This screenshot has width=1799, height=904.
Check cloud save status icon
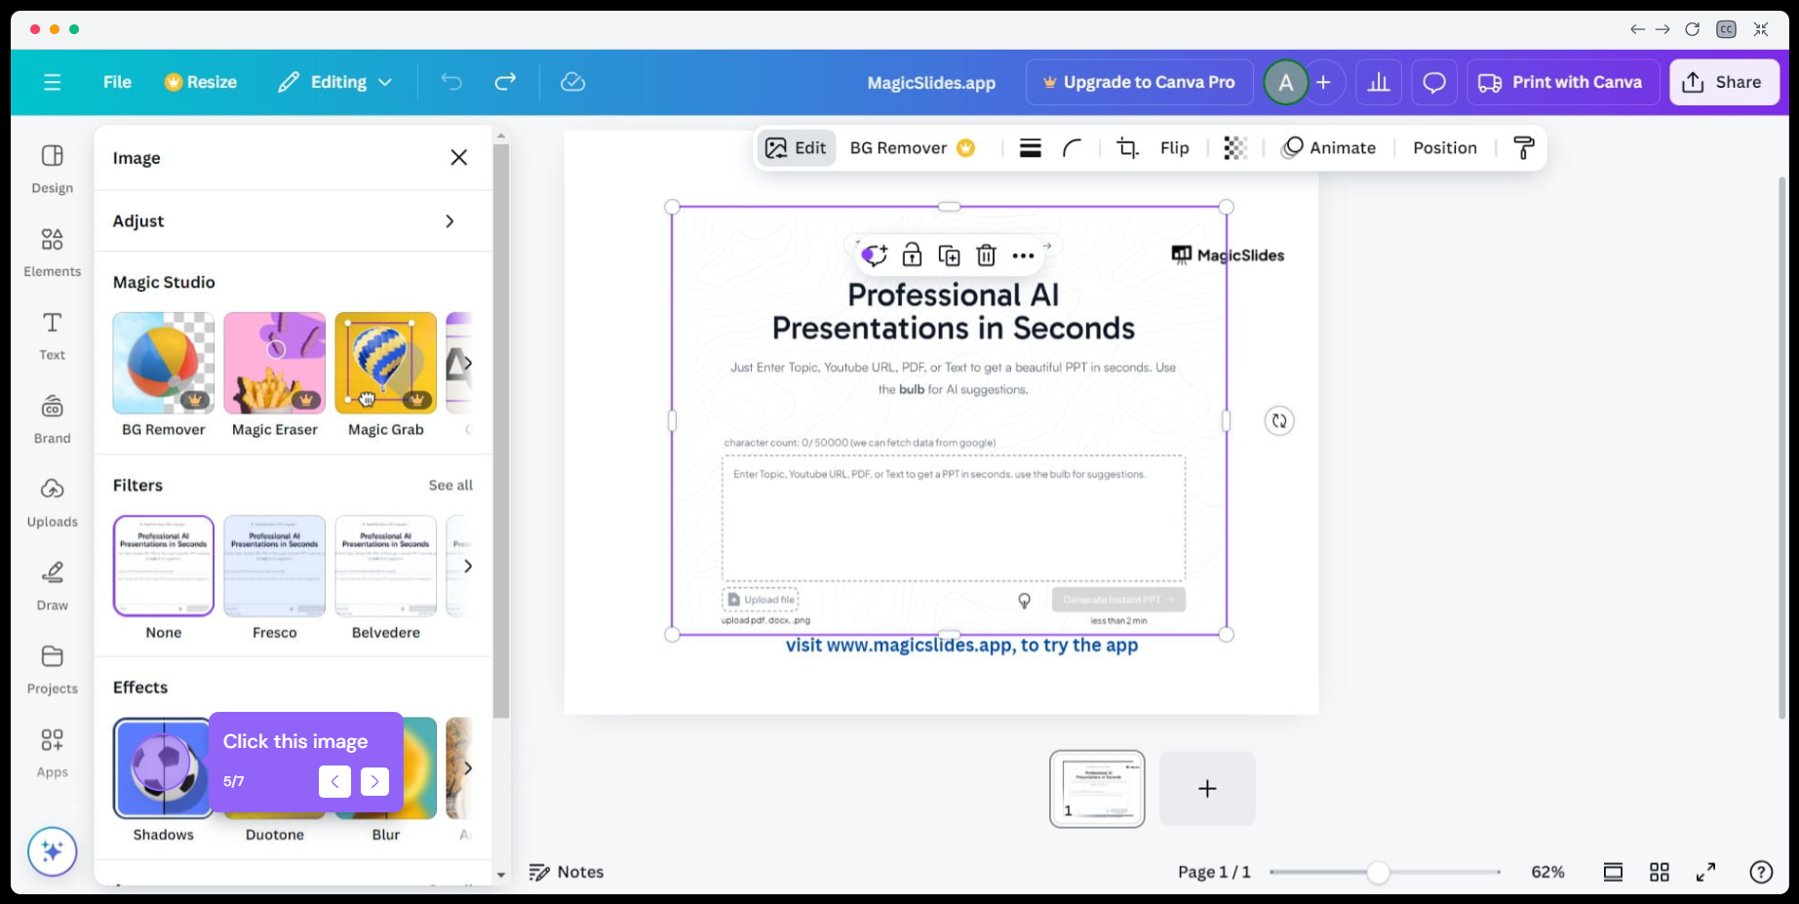[573, 82]
